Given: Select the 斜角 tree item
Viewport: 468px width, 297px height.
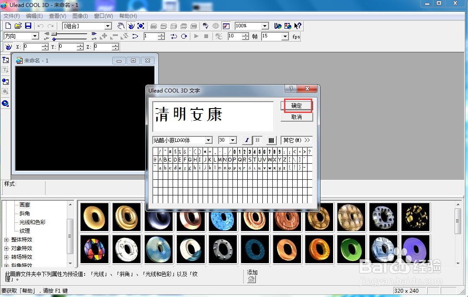Looking at the screenshot, I should (24, 213).
